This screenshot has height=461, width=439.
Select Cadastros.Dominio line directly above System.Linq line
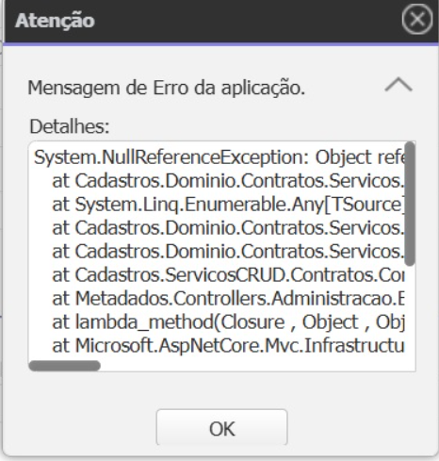click(x=228, y=181)
